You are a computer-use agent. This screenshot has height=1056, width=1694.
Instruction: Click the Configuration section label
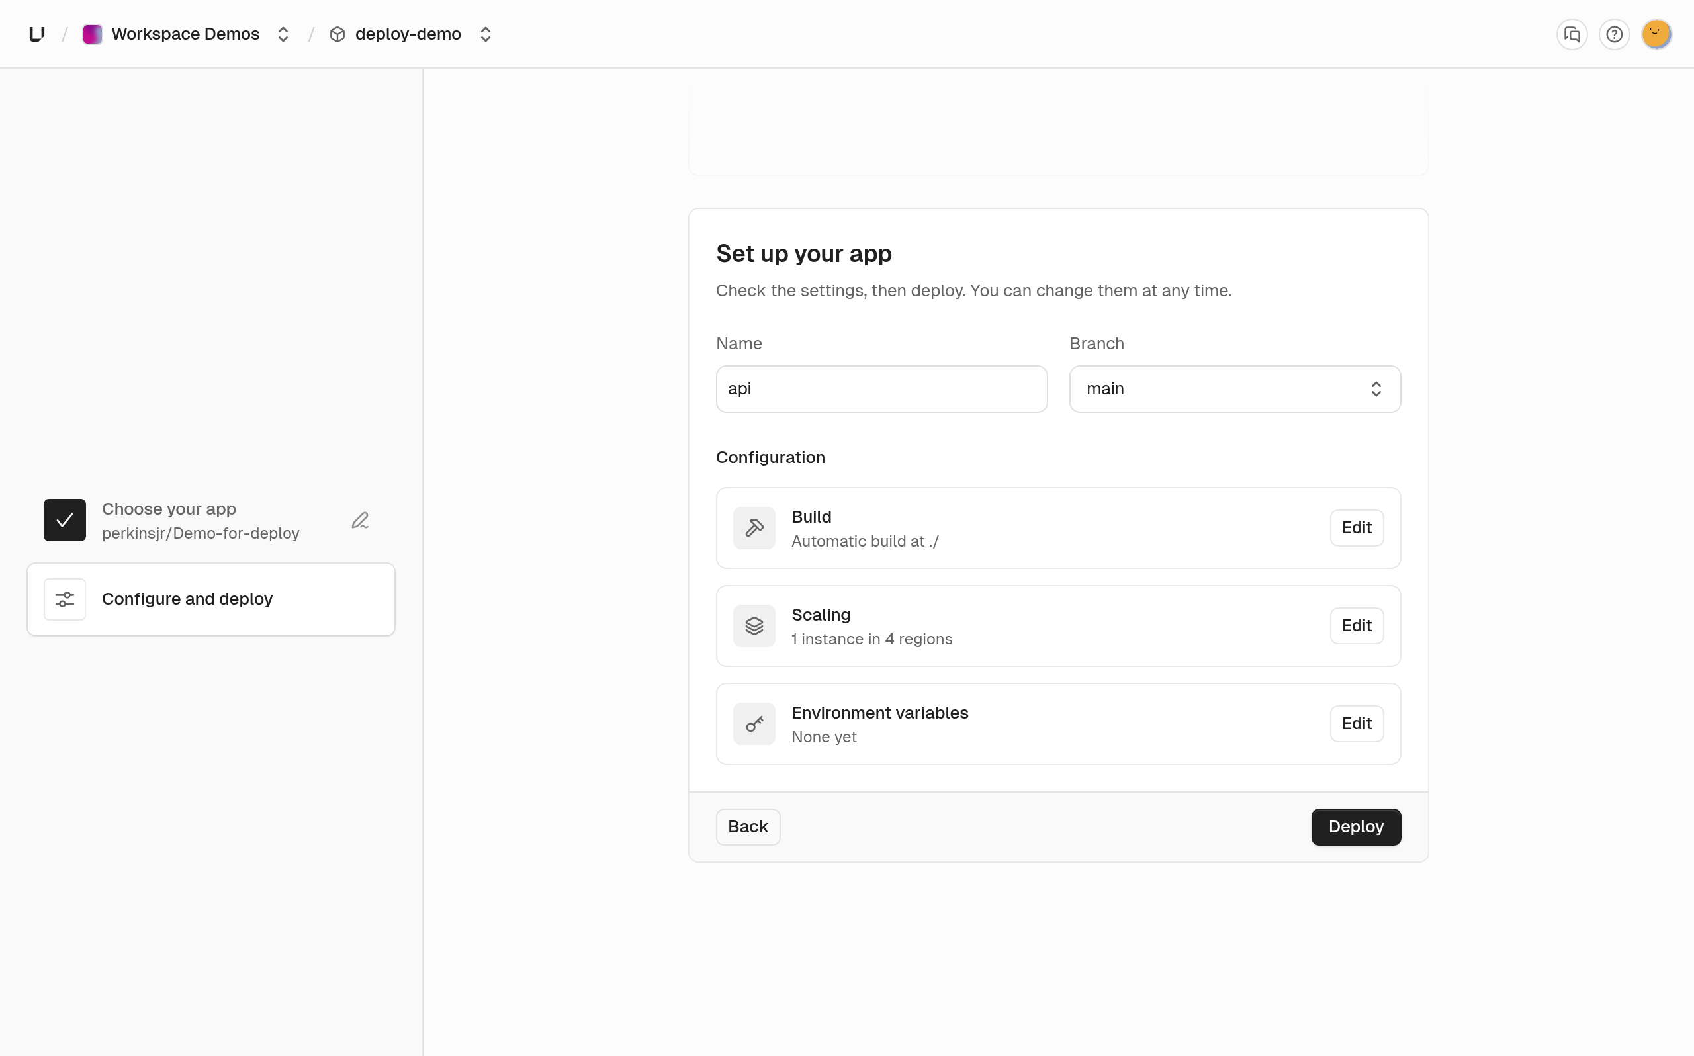click(770, 457)
